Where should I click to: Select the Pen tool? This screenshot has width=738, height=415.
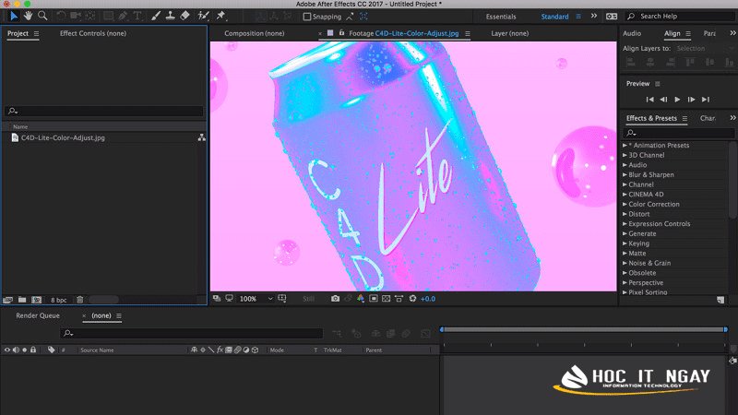(x=123, y=16)
